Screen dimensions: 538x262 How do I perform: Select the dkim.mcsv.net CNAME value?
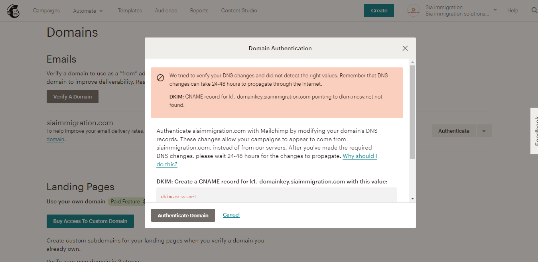click(x=179, y=197)
